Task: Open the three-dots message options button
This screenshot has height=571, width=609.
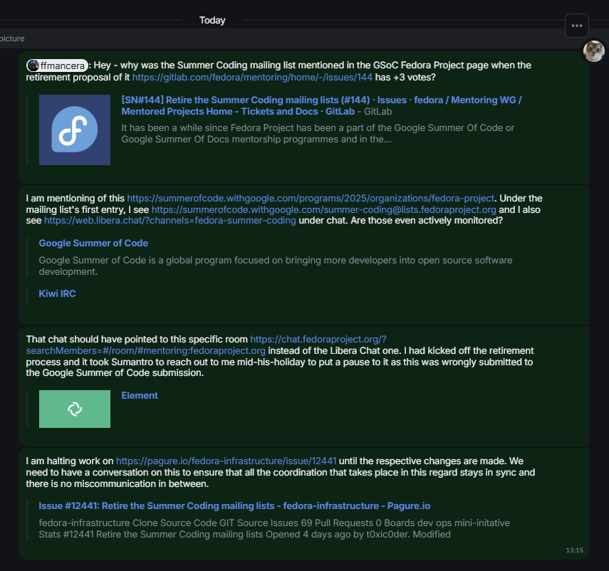Action: pos(577,26)
